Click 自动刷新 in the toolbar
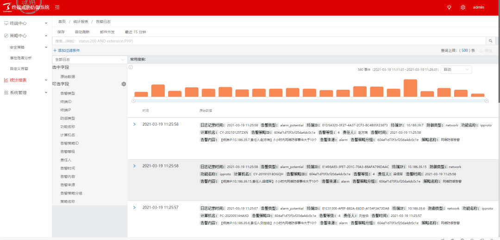The image size is (500, 240). pyautogui.click(x=82, y=32)
